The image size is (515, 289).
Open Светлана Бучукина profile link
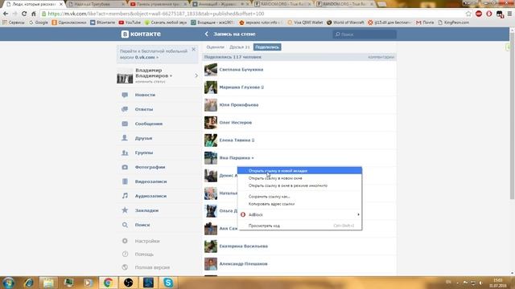241,70
